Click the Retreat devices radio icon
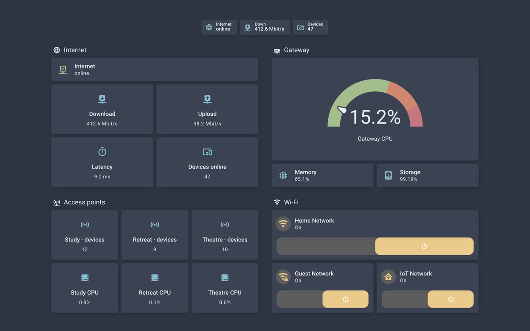Viewport: 530px width, 331px height. click(x=155, y=225)
